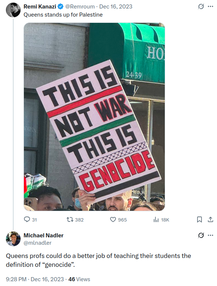
Task: Open reply on Remi Kanazi's tweet
Action: click(31, 220)
